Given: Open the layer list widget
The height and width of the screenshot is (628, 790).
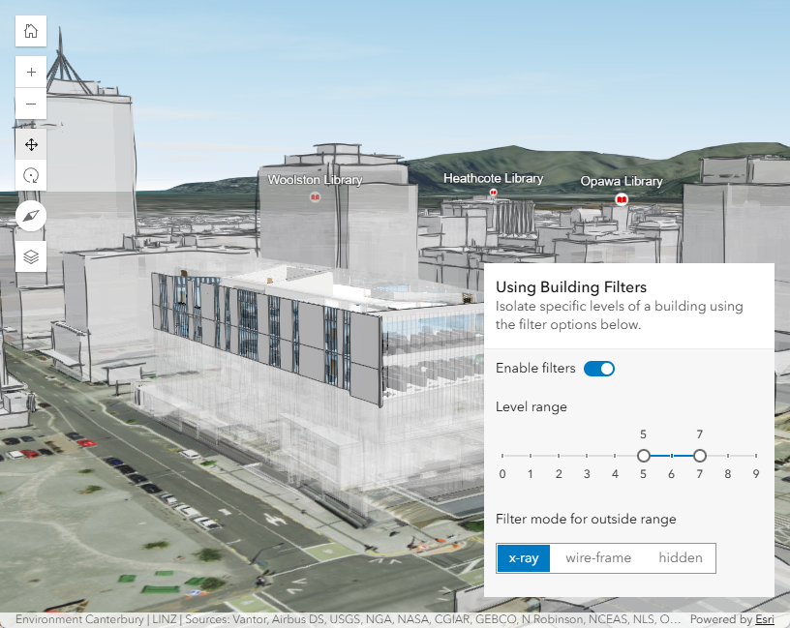Looking at the screenshot, I should [x=31, y=257].
